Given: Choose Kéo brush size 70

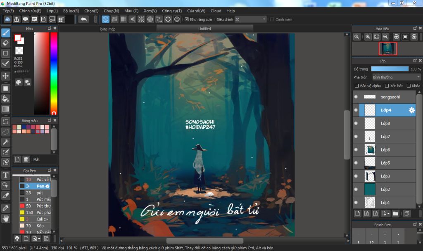Looking at the screenshot, I should pyautogui.click(x=35, y=226).
